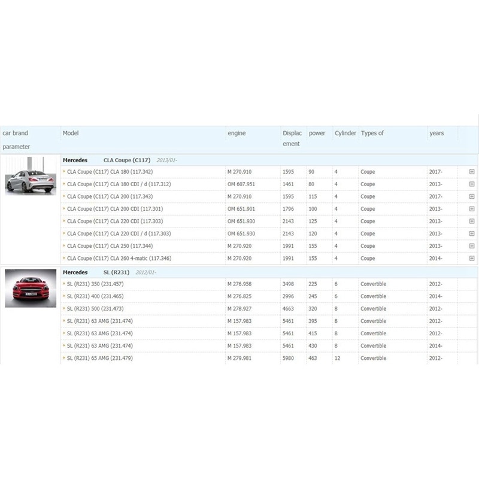The image size is (479, 479).
Task: Open CLA 220 CDI / d (117.303) model
Action: 119,234
